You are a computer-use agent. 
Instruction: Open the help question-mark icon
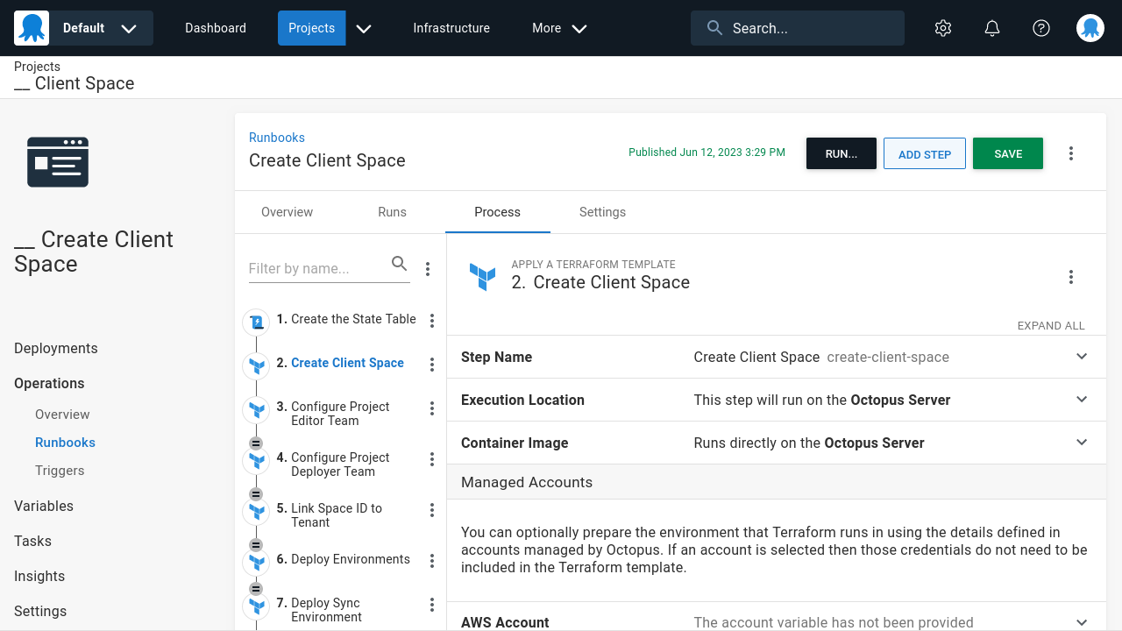[1040, 27]
